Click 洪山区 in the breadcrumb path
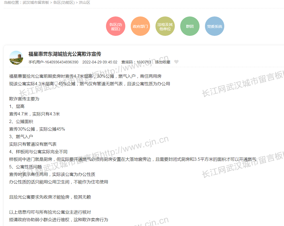The height and width of the screenshot is (226, 284). pyautogui.click(x=84, y=2)
